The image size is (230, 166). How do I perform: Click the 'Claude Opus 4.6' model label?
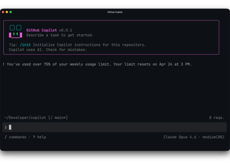[x=180, y=137]
